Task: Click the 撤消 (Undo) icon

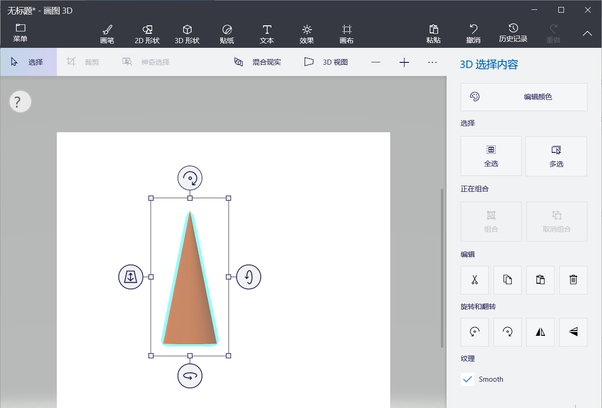Action: click(x=473, y=34)
